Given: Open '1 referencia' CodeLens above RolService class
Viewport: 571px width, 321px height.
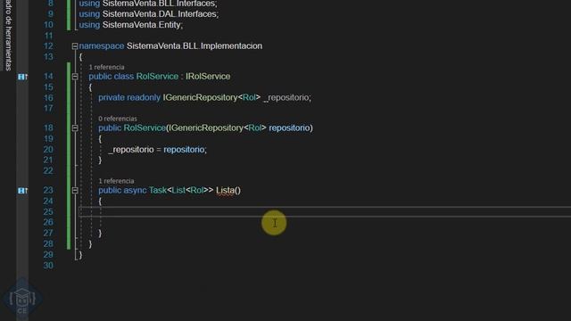Looking at the screenshot, I should (x=106, y=67).
